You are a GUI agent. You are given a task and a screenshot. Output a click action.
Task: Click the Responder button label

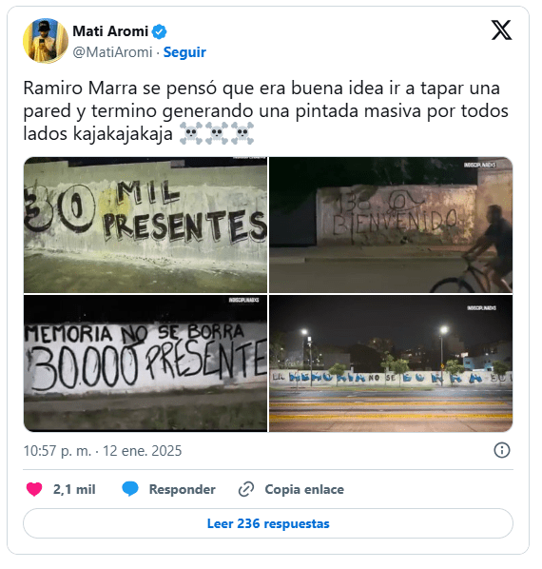182,489
